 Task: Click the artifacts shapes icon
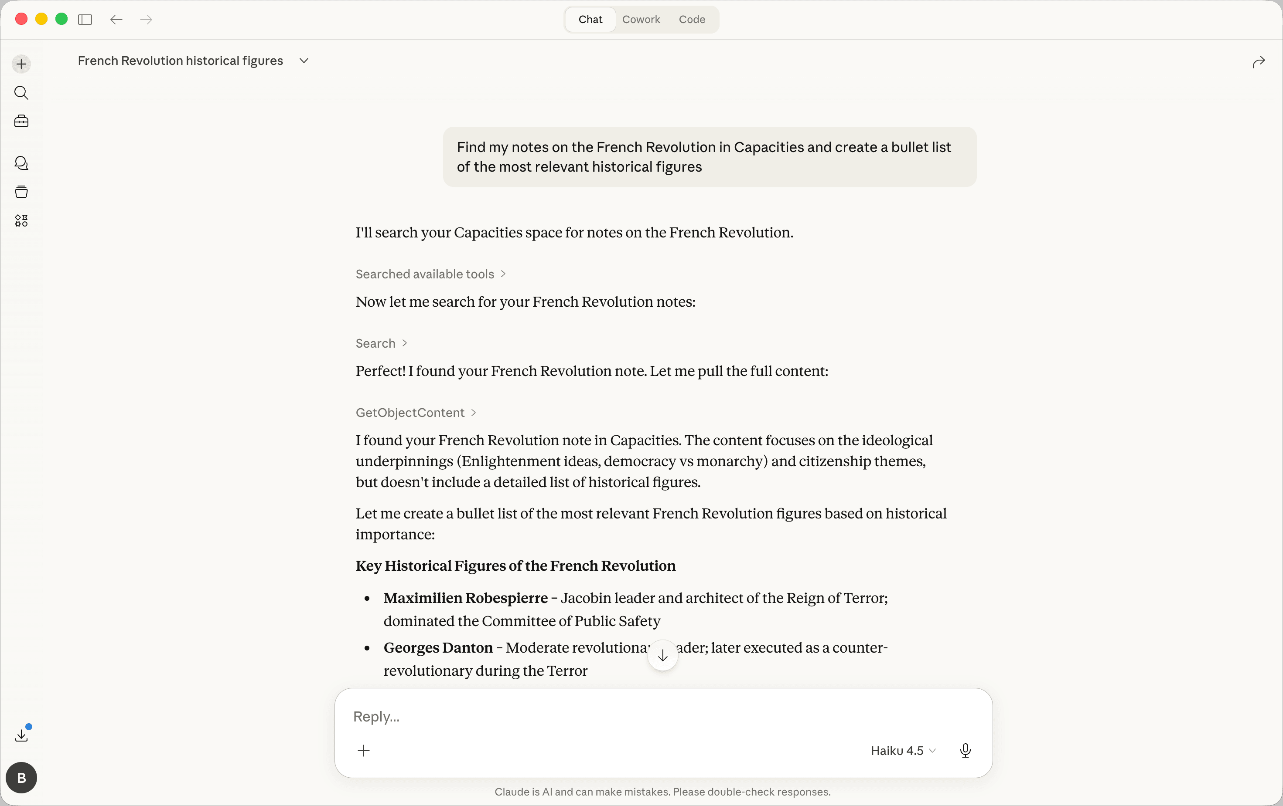tap(21, 220)
